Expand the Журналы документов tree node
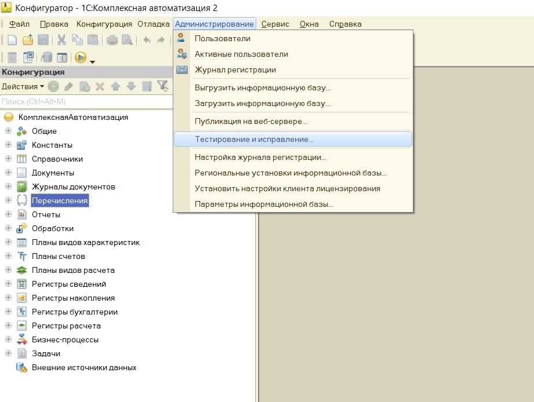Screen dimensions: 534x402 pos(9,187)
